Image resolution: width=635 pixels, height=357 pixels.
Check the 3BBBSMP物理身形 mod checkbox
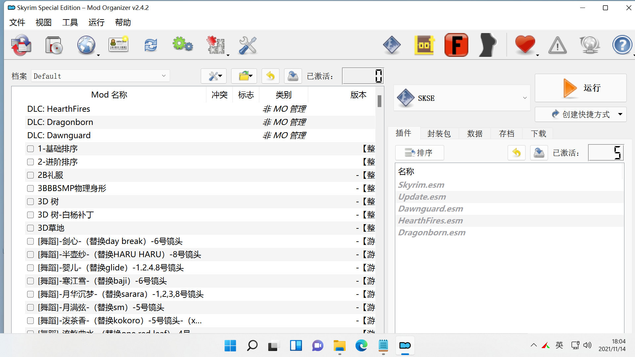pyautogui.click(x=30, y=188)
